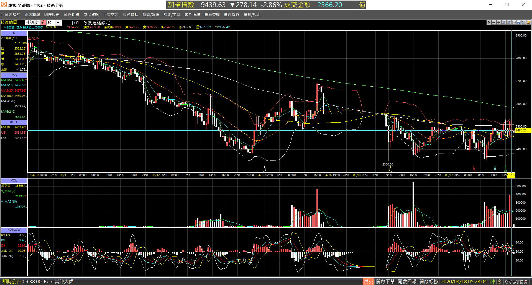
Task: Click MA1(5) 2495.45 value
Action: 14,80
